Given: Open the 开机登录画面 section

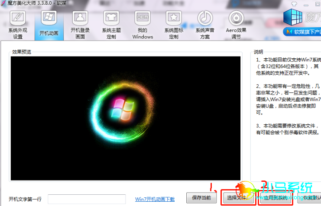Looking at the screenshot, I should (x=80, y=25).
